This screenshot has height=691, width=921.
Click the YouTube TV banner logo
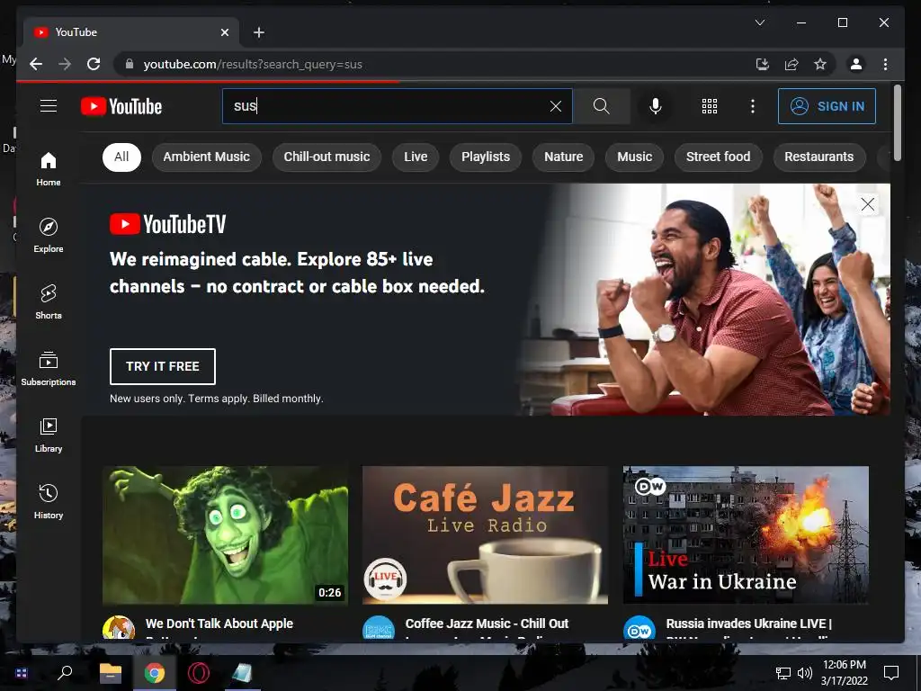point(168,224)
